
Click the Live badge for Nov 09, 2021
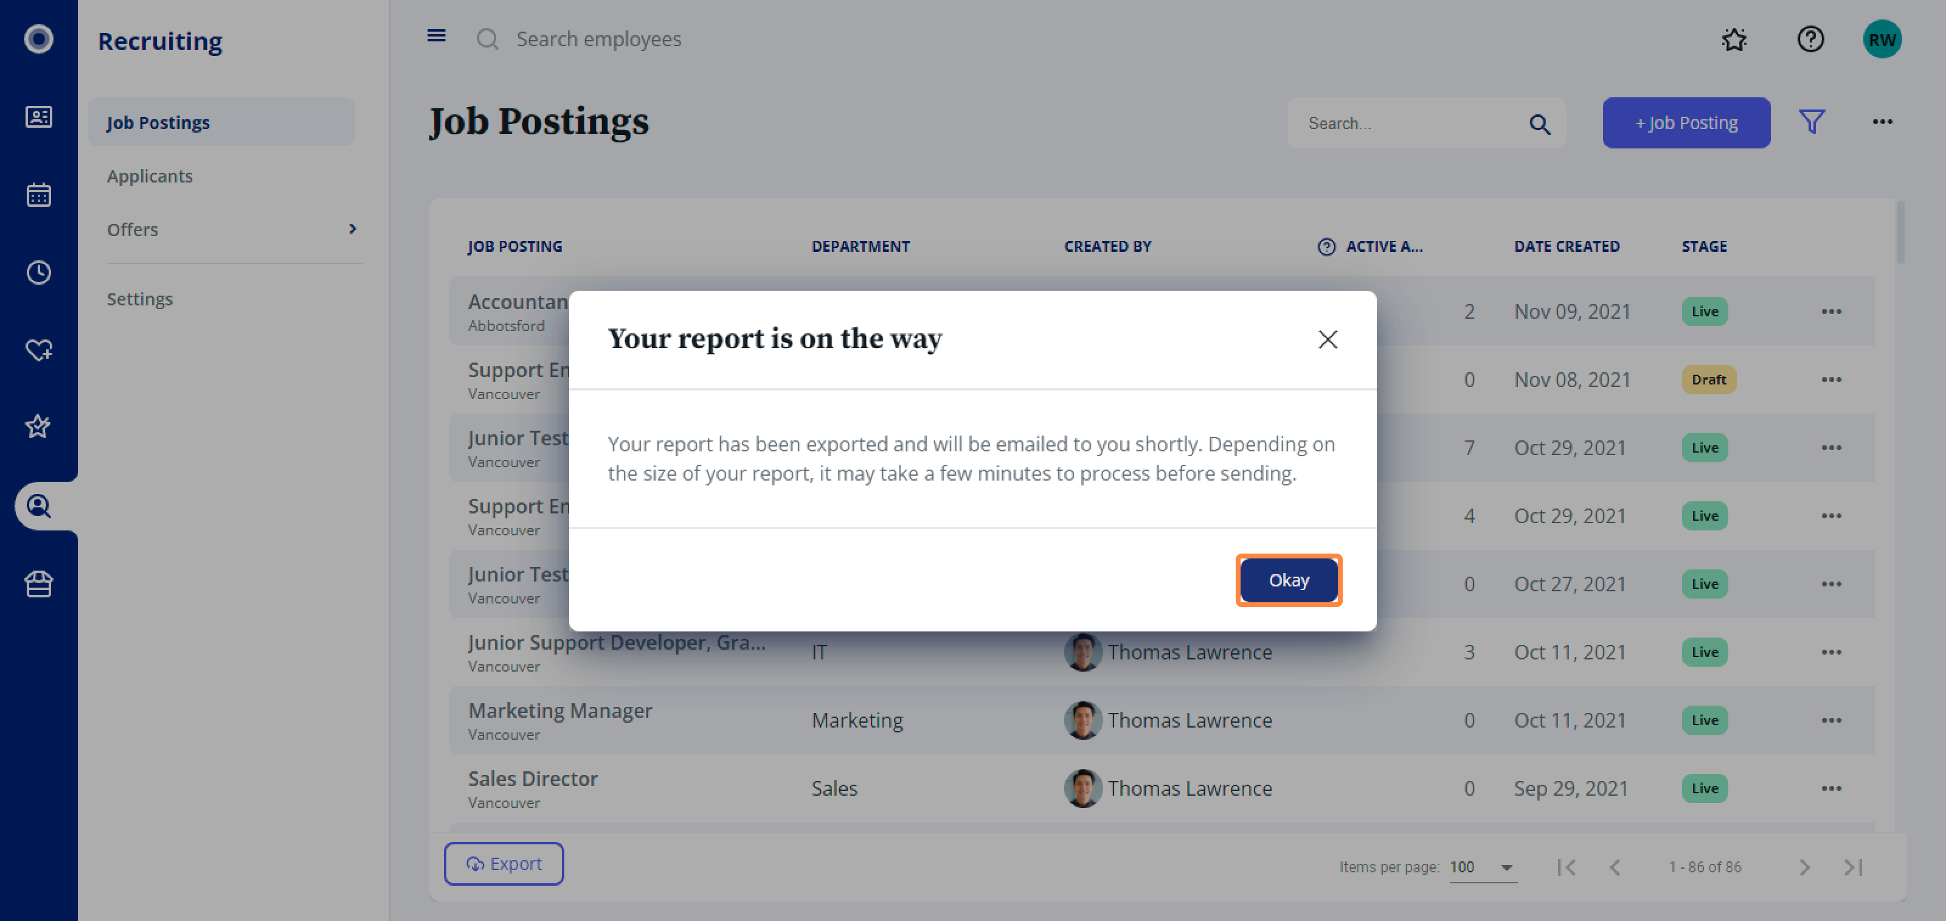[1704, 311]
